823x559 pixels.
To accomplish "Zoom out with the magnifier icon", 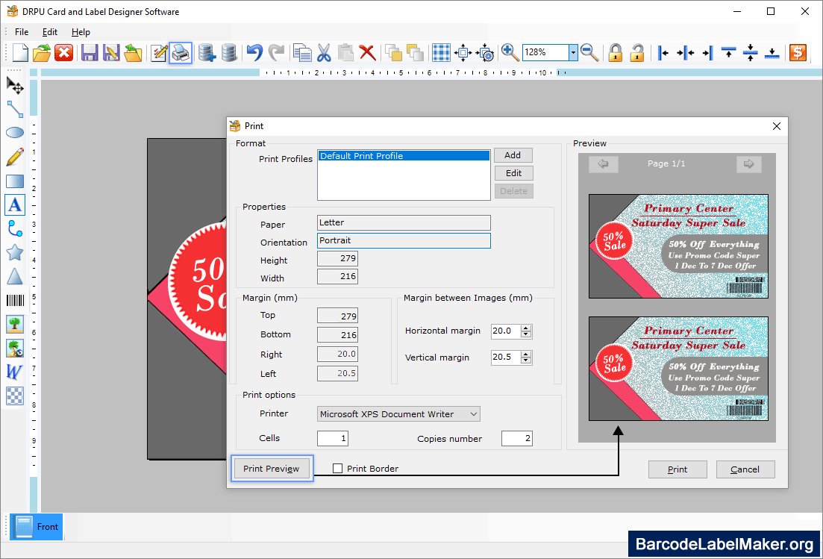I will (x=590, y=52).
